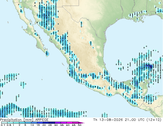Click the legend scale value "15"
The image size is (163, 126).
click(x=38, y=125)
